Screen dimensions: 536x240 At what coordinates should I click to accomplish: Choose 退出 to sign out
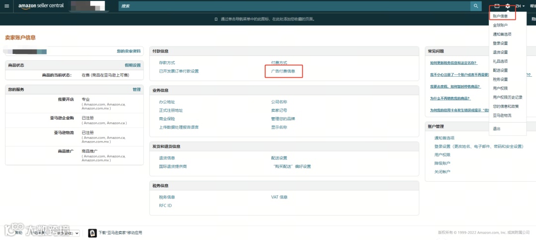coord(496,129)
